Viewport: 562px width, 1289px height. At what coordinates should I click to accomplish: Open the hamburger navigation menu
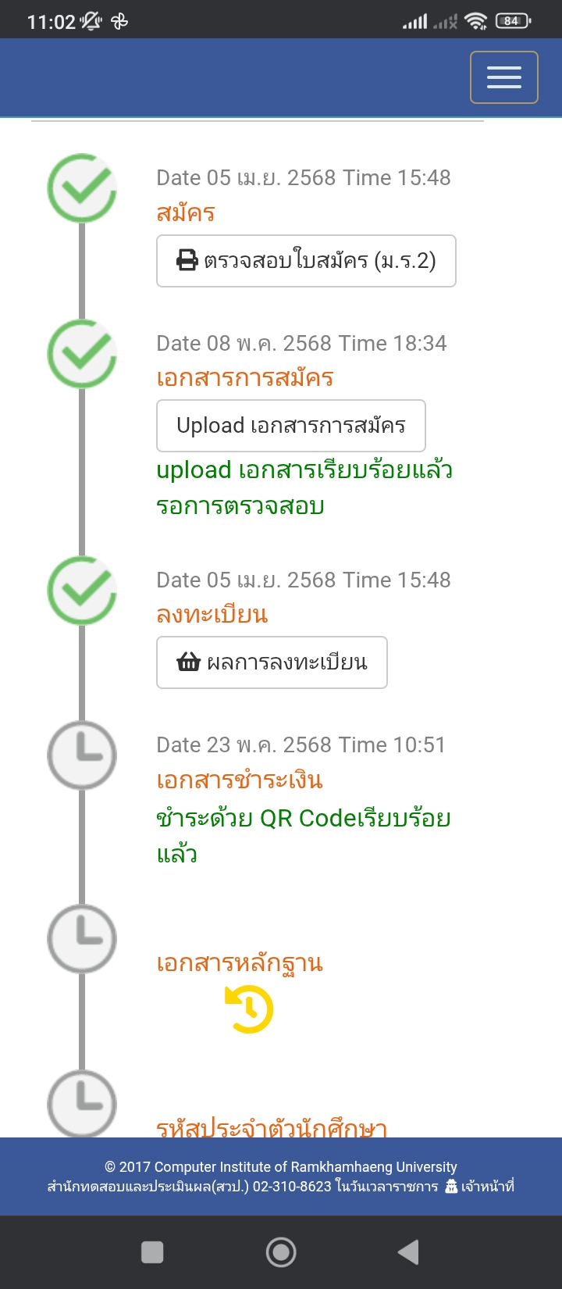click(x=503, y=77)
